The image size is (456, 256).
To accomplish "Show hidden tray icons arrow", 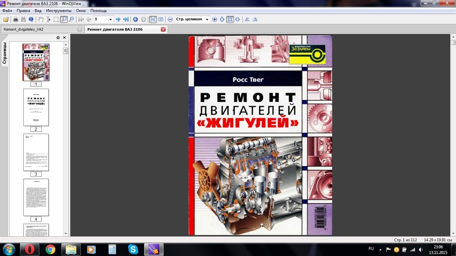I will coord(380,250).
